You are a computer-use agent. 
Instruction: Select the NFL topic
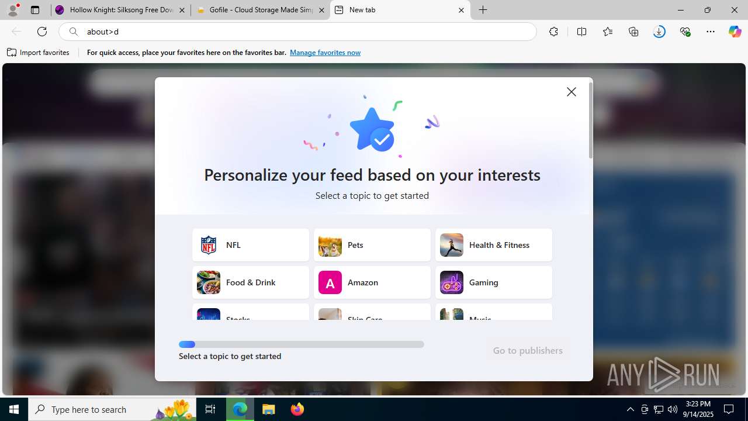[251, 245]
